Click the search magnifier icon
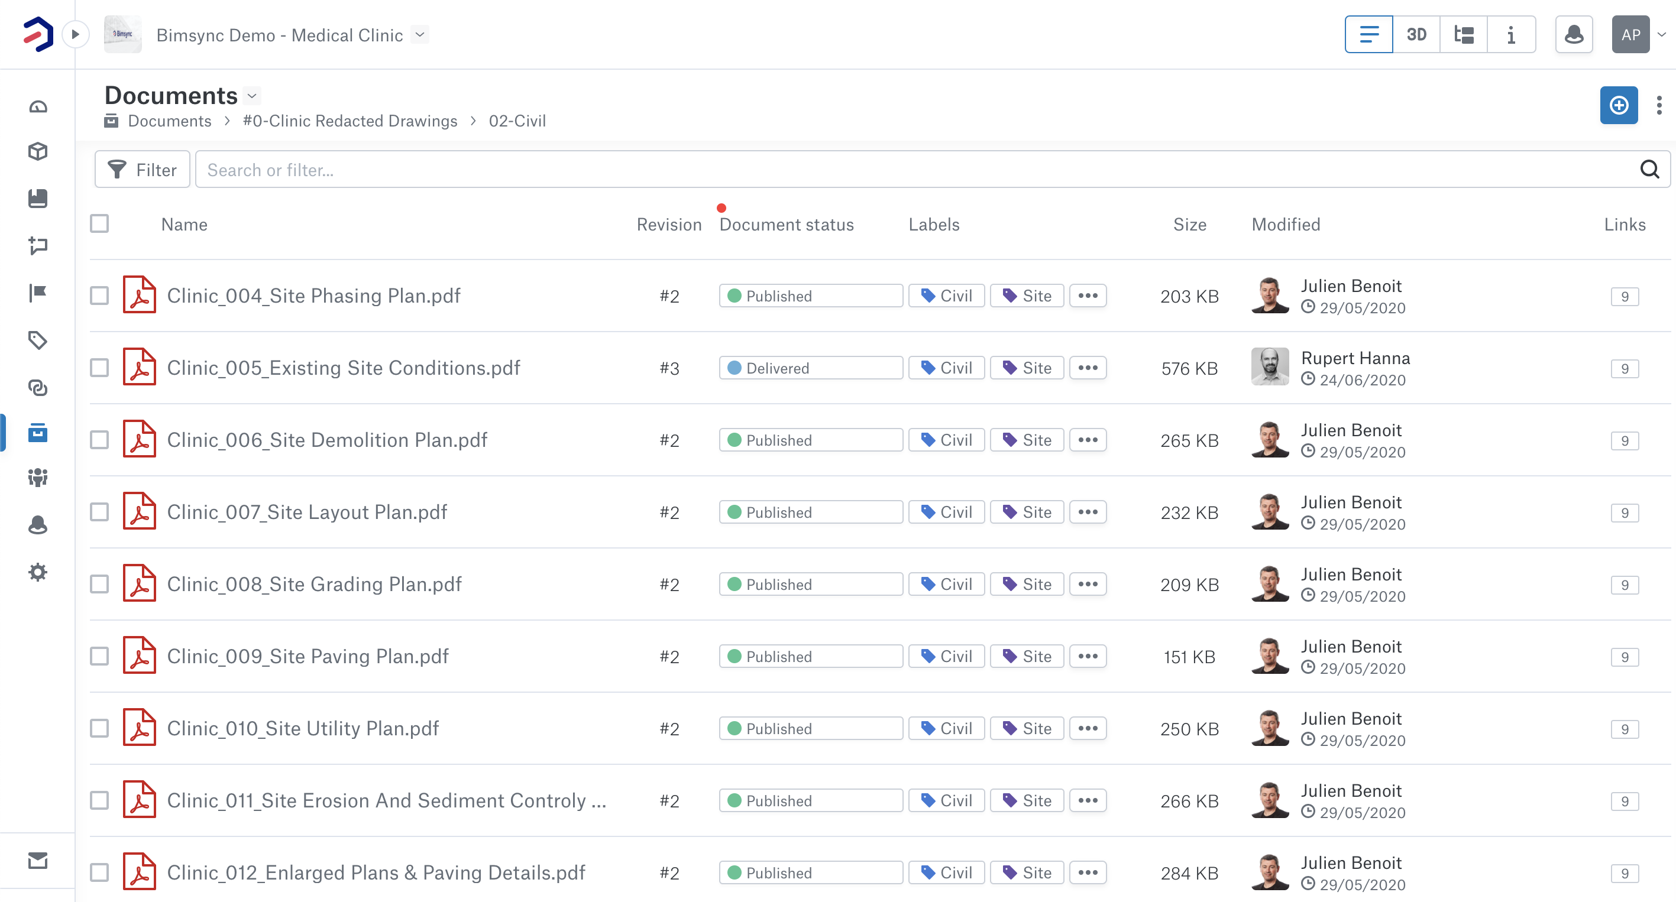1676x902 pixels. click(x=1649, y=170)
